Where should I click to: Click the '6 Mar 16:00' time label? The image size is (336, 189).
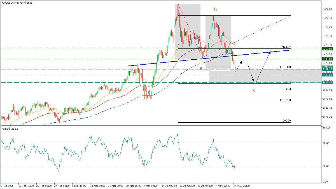pos(80,186)
